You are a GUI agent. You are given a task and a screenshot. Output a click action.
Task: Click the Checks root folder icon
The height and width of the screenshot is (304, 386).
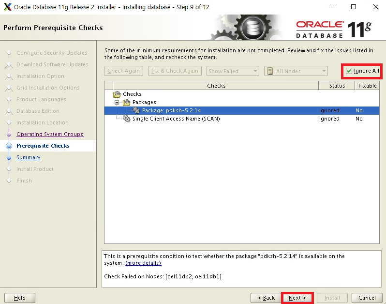(x=117, y=94)
